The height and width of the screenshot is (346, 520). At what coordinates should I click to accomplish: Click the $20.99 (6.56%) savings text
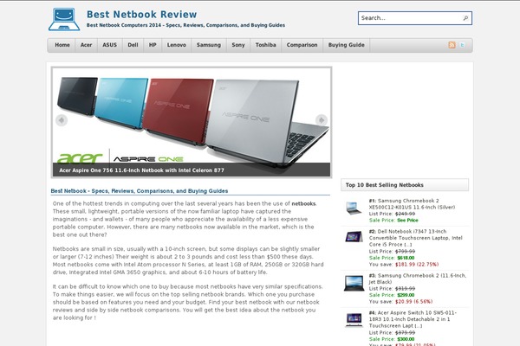point(414,302)
